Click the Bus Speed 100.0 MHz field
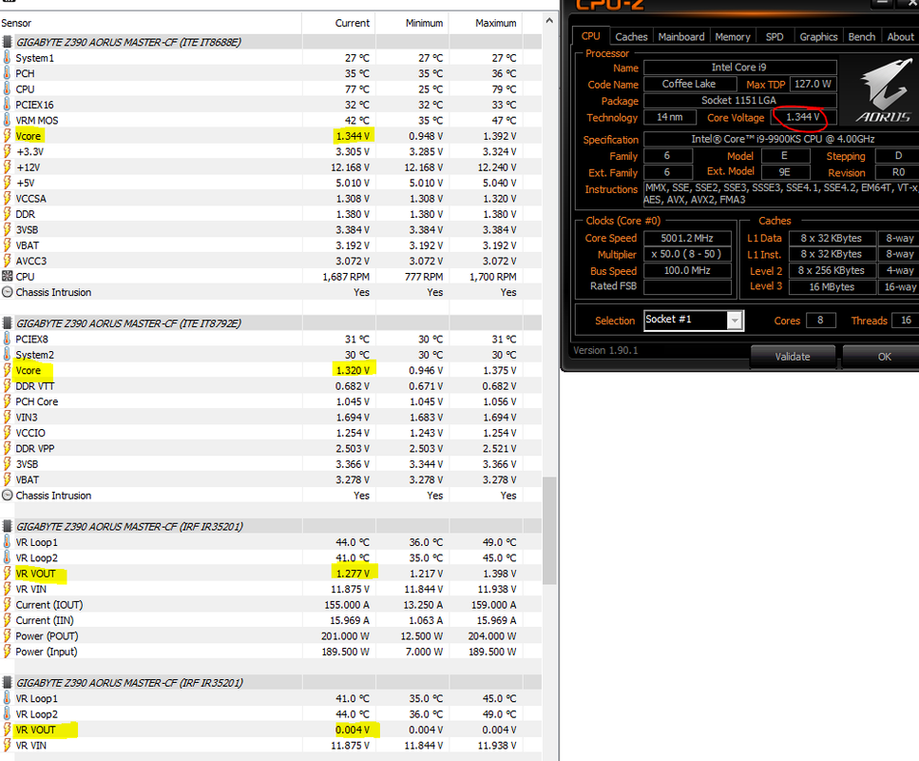The height and width of the screenshot is (761, 919). [x=687, y=270]
